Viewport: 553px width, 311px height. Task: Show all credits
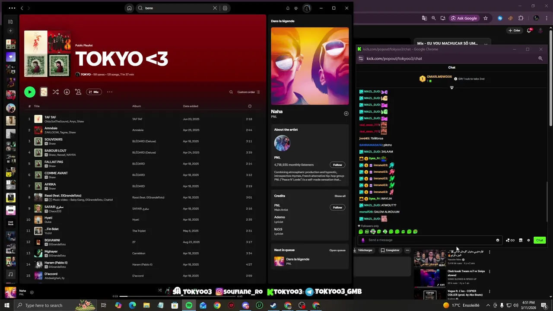coord(340,196)
